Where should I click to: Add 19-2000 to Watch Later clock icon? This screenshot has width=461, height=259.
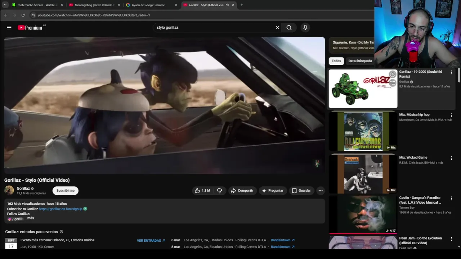pos(392,74)
